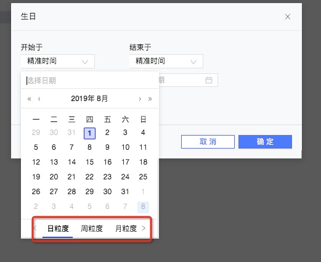Image resolution: width=321 pixels, height=262 pixels.
Task: Click date 28 in the calendar
Action: [71, 192]
